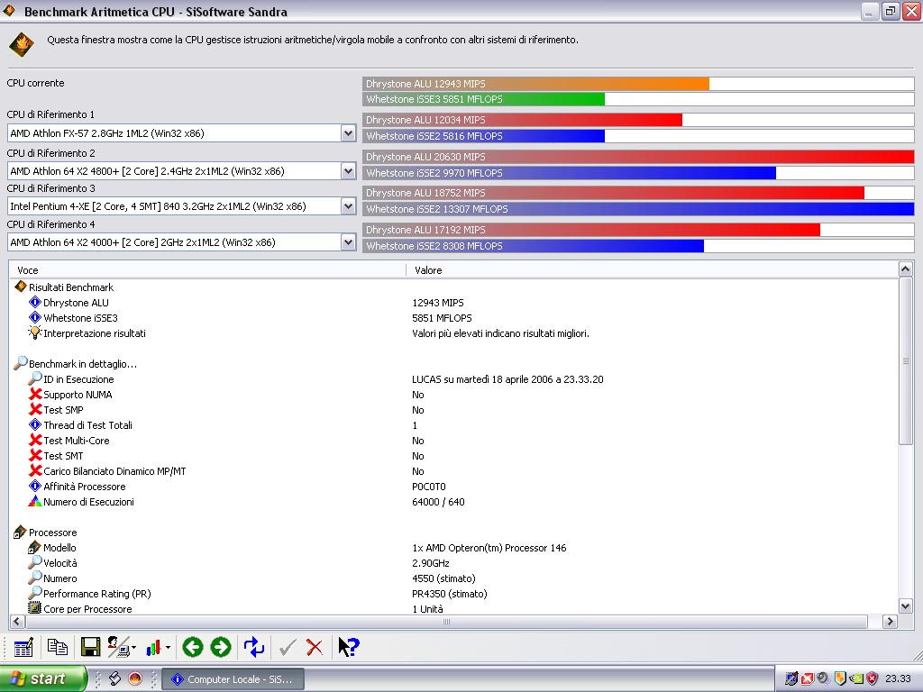Click the 64000 / 640 value

(x=439, y=502)
